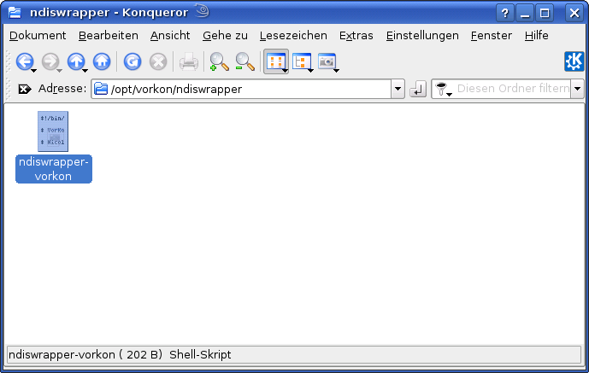Click the Konqueror window menu icon
The image size is (589, 373).
click(x=15, y=12)
